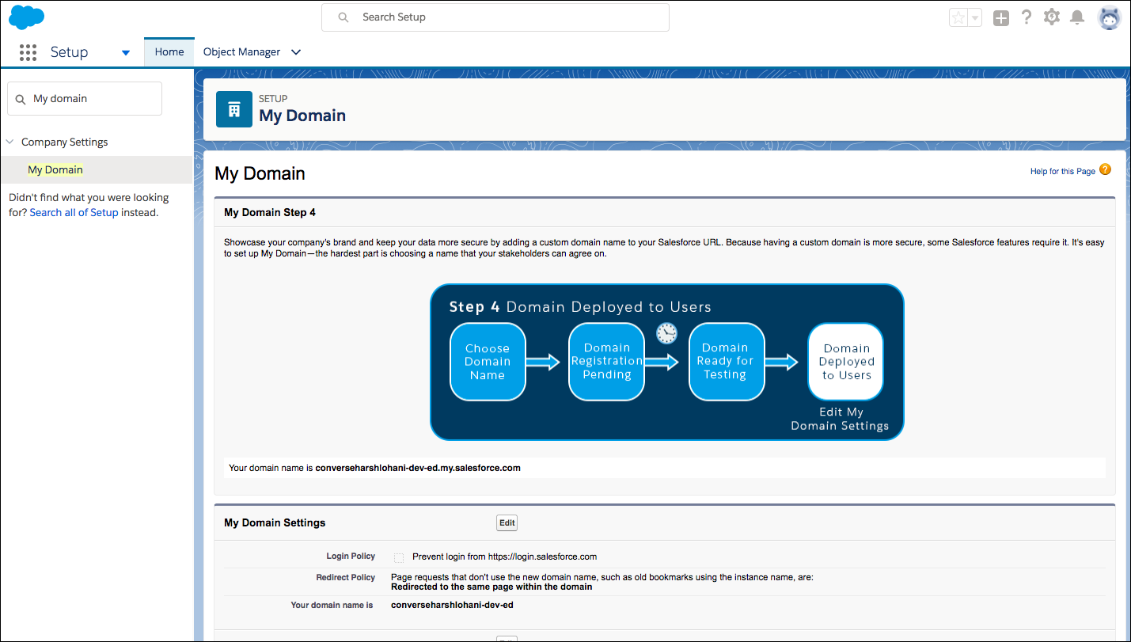Click the magnifier icon in Search Setup

point(343,17)
